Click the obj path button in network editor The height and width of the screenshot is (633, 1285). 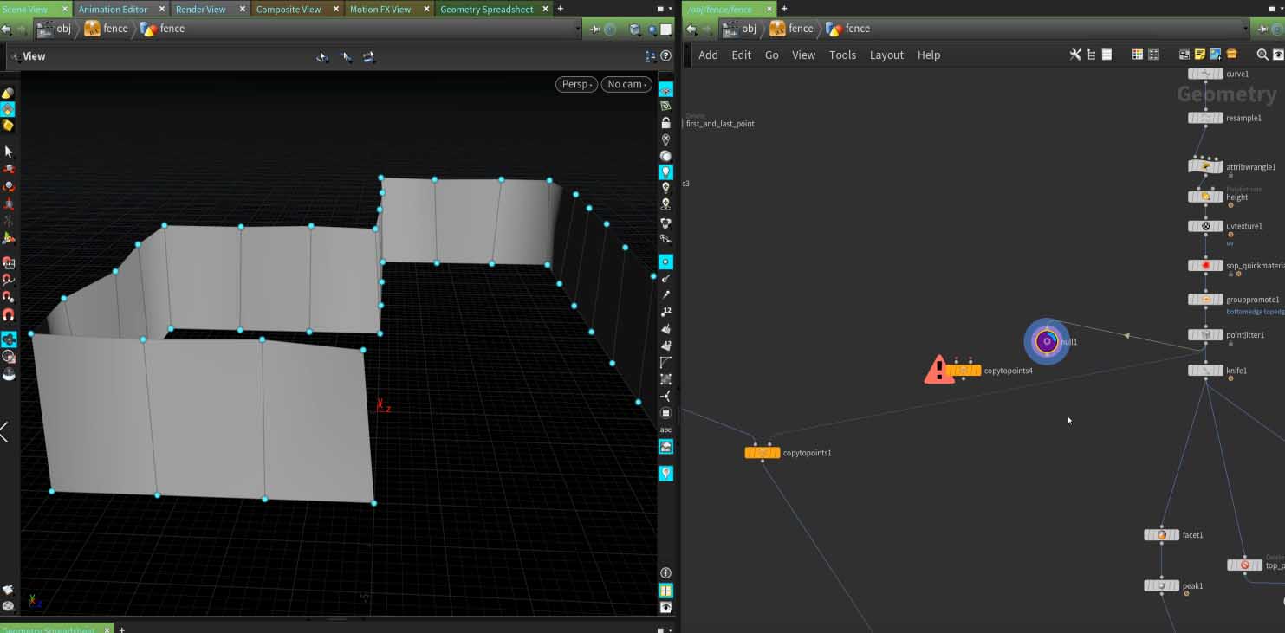pos(741,29)
